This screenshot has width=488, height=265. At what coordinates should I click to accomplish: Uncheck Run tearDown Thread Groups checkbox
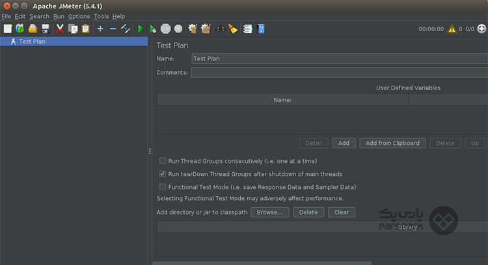tap(163, 174)
